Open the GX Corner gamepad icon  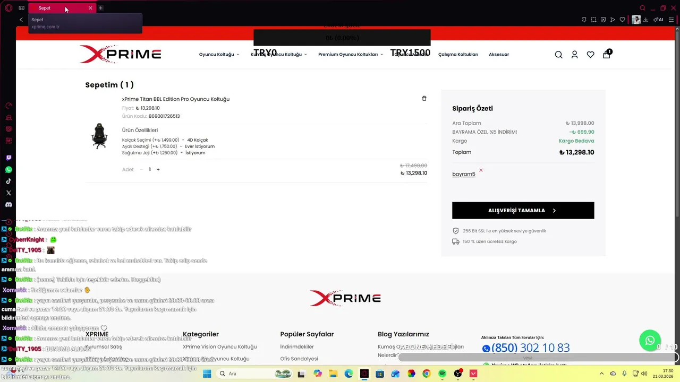click(22, 8)
